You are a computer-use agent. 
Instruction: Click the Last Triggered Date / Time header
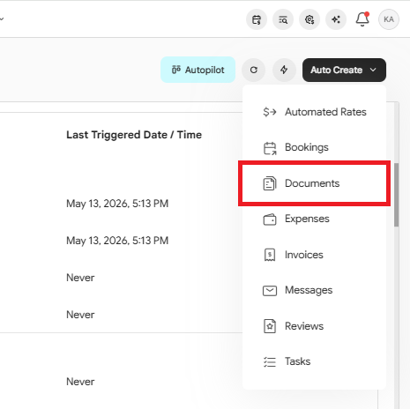click(134, 135)
